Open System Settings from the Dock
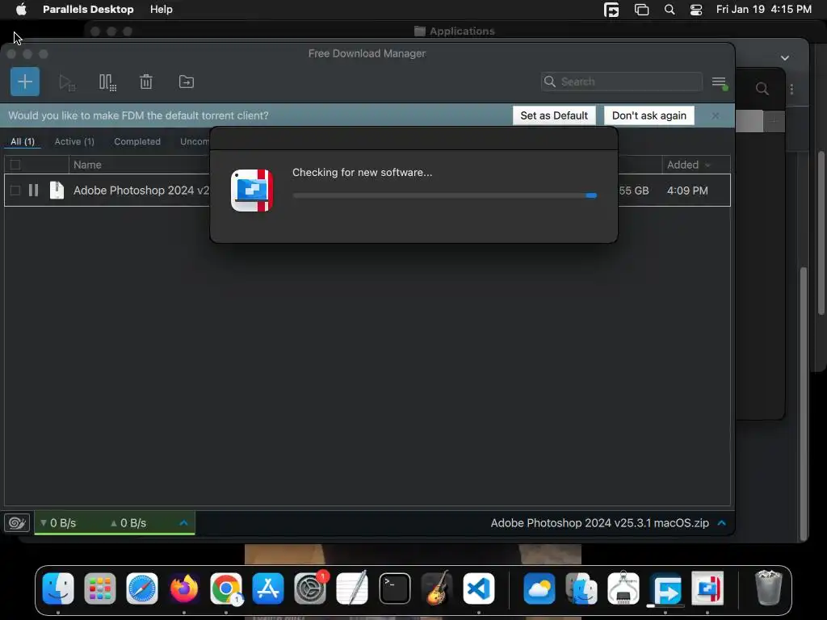 tap(310, 589)
